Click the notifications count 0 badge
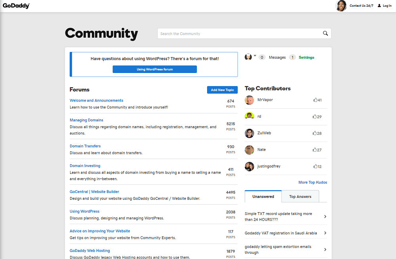The image size is (396, 259). point(262,58)
